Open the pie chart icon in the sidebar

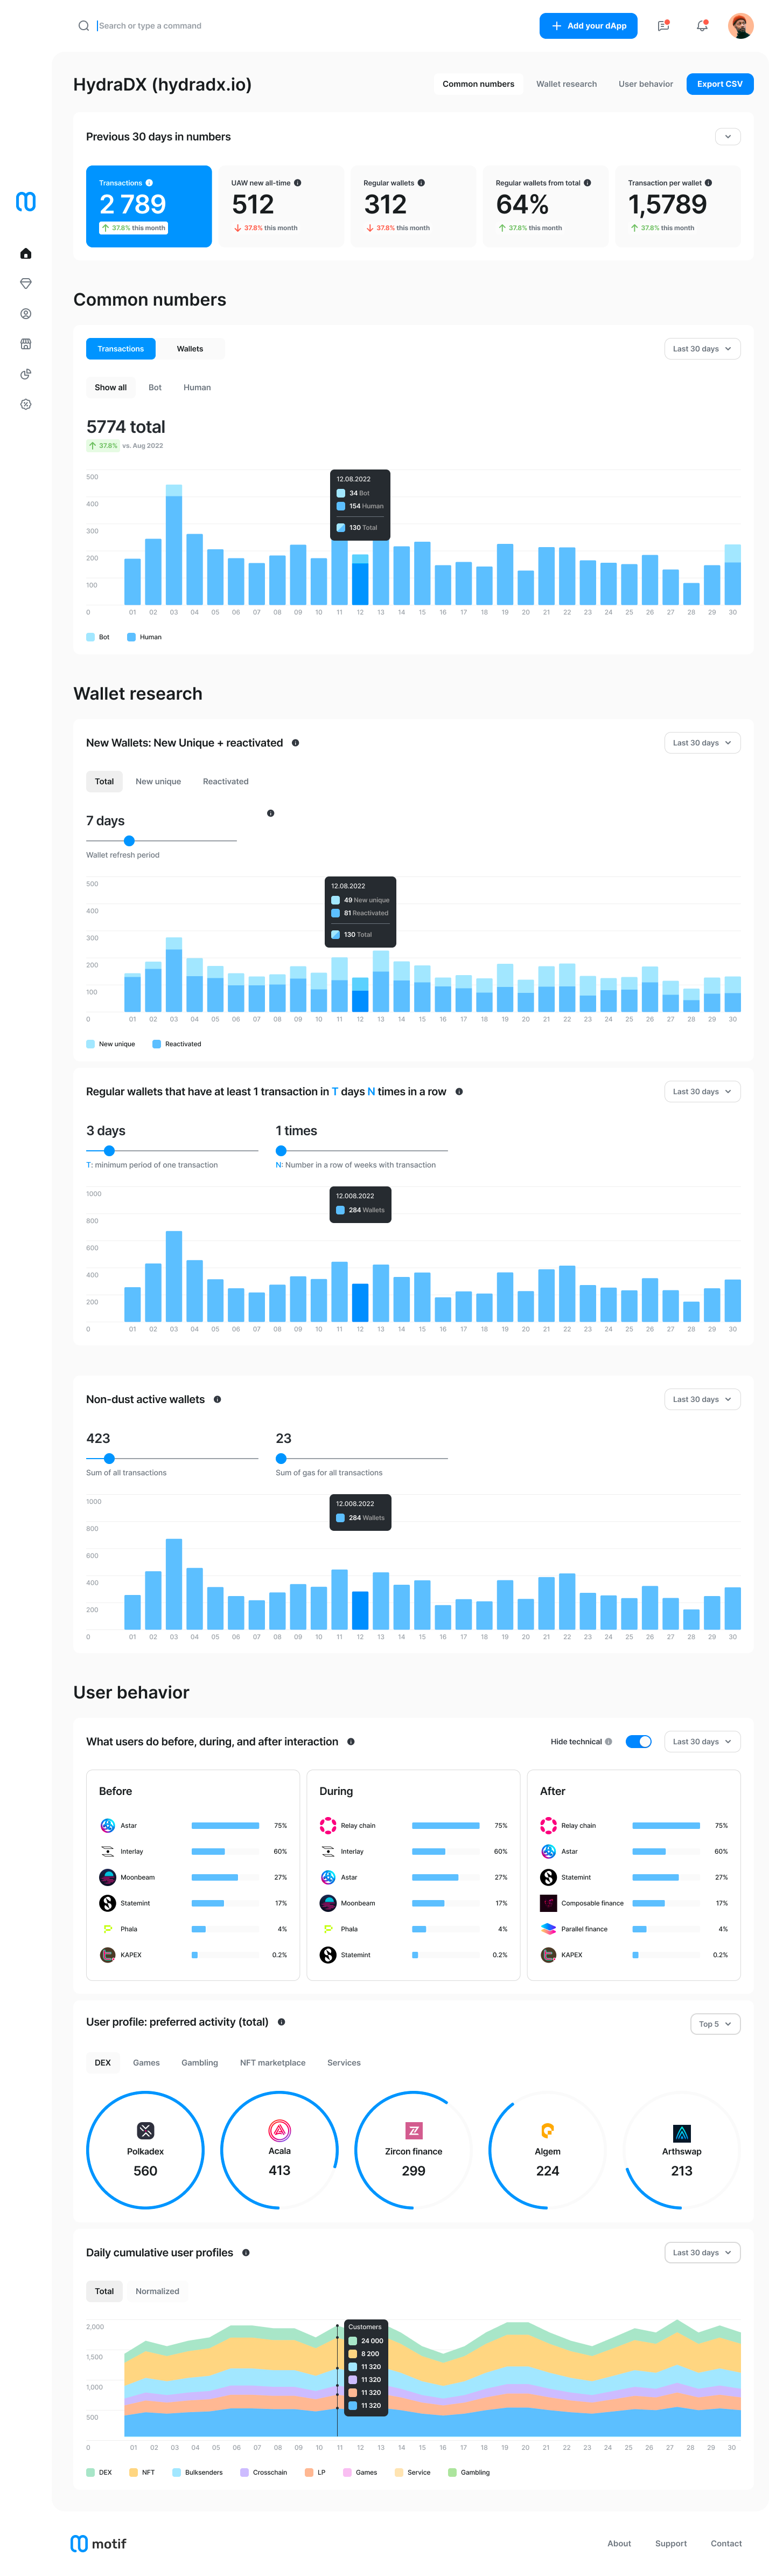click(26, 374)
